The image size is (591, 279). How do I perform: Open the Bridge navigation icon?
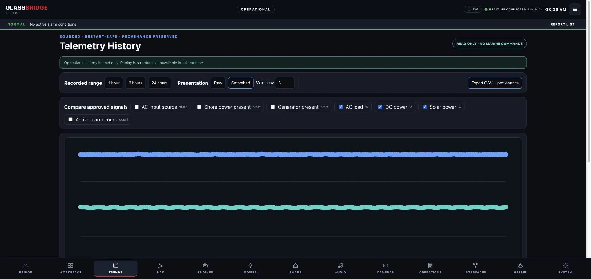(26, 265)
